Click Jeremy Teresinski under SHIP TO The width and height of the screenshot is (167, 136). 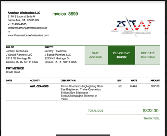[x=56, y=51]
